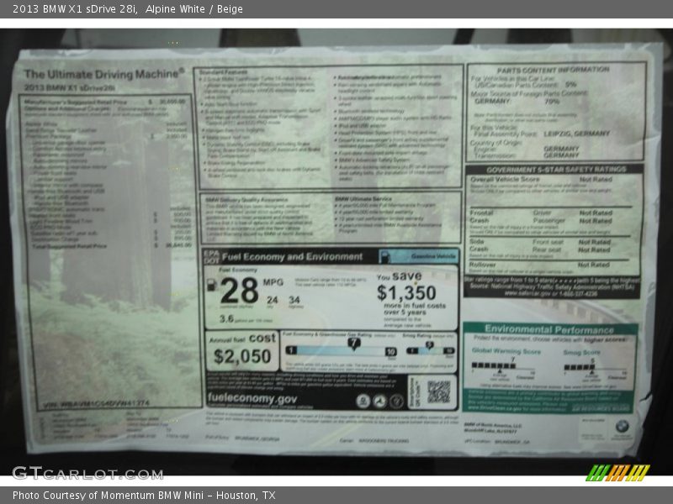The height and width of the screenshot is (504, 673).
Task: Click the 'Smog Score' label
Action: (581, 352)
